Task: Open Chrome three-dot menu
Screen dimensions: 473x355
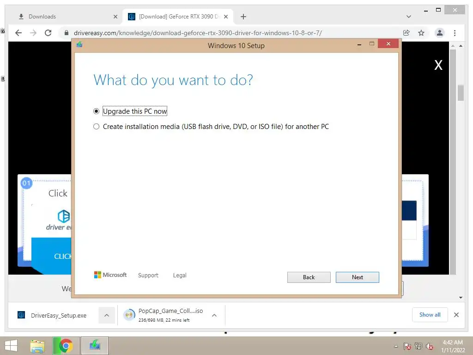Action: coord(455,33)
